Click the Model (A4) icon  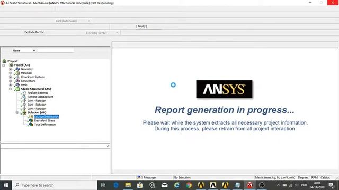(11, 65)
